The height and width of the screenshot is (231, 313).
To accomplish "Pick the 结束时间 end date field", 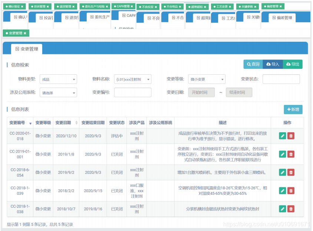I will pos(239,92).
